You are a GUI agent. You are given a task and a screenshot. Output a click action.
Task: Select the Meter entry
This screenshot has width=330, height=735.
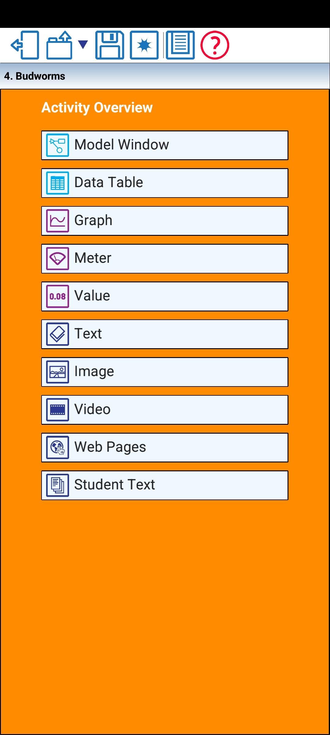click(165, 258)
